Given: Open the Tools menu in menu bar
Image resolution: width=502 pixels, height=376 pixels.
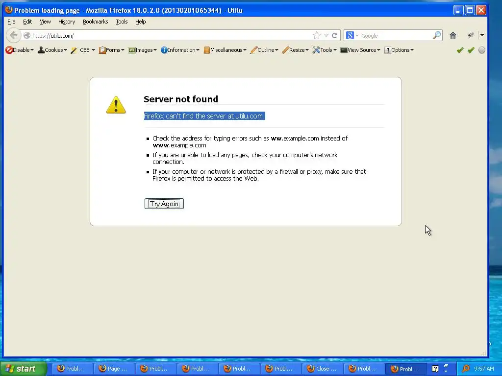Looking at the screenshot, I should coord(122,22).
